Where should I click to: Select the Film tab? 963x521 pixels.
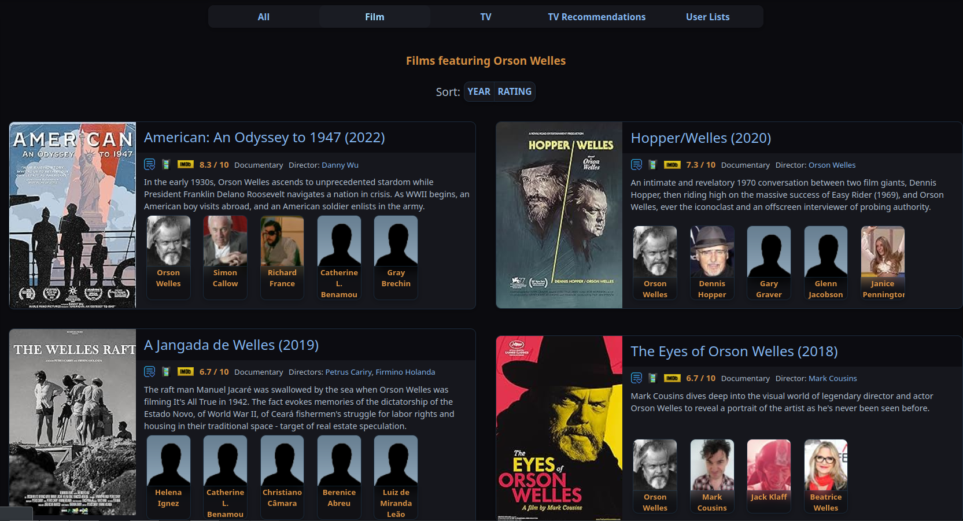(375, 17)
